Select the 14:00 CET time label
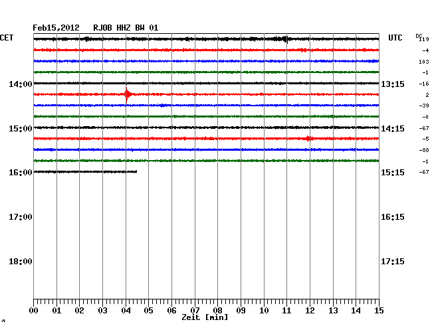This screenshot has width=432, height=328. click(x=21, y=84)
